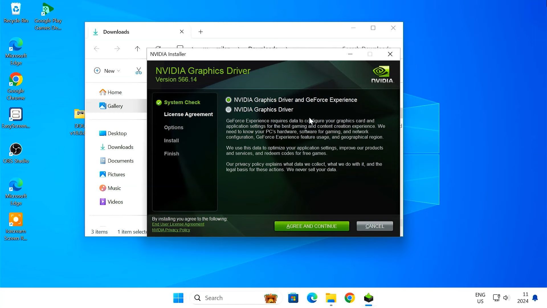Open Google Chrome from taskbar

coord(350,298)
